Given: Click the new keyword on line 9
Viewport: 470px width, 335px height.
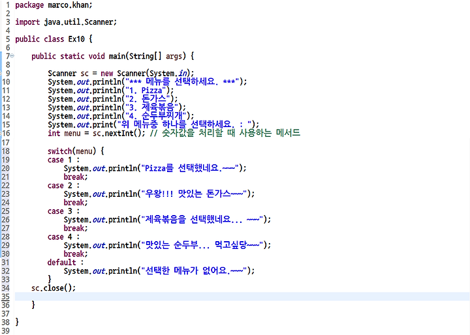Looking at the screenshot, I should 106,74.
